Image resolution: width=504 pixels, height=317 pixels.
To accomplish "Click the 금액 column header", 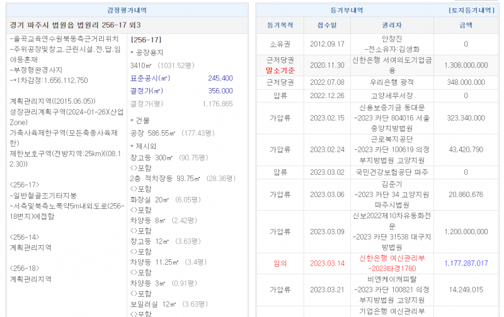I will [x=466, y=26].
